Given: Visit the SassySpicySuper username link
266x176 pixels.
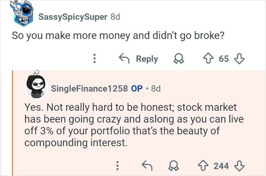Looking at the screenshot, I should click(73, 17).
